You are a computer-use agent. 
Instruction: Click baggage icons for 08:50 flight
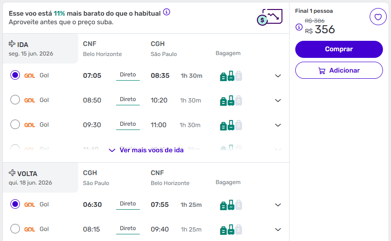point(231,101)
